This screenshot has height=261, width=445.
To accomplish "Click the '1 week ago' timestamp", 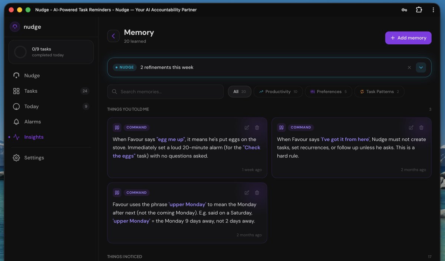I will (252, 170).
